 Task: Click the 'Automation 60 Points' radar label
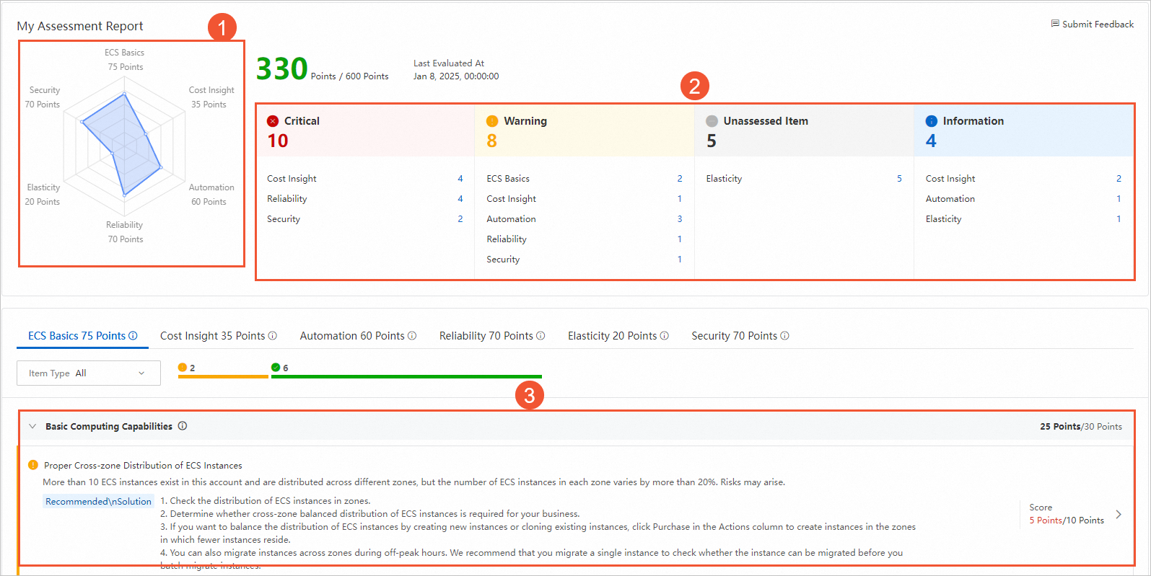click(x=211, y=195)
